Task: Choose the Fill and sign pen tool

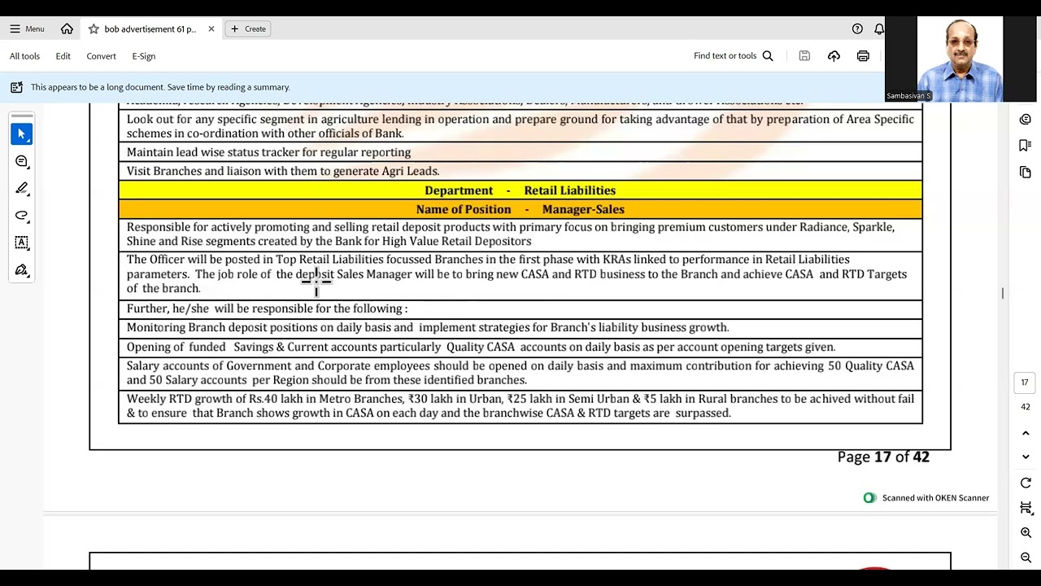Action: 22,269
